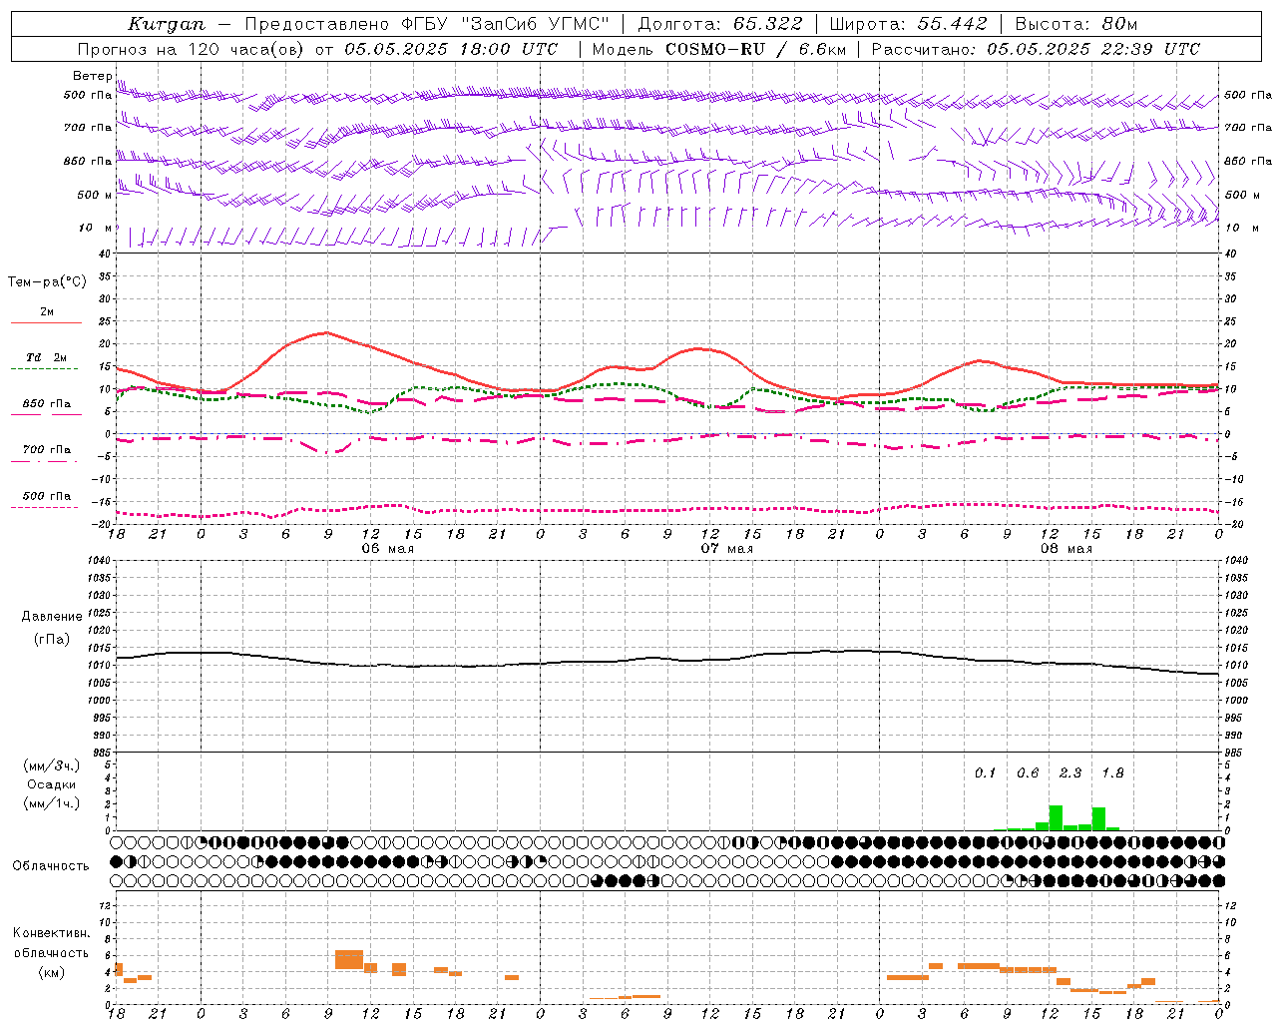Click the '(мм/3ч.)' precipitation unit label
This screenshot has width=1277, height=1022.
pyautogui.click(x=52, y=766)
